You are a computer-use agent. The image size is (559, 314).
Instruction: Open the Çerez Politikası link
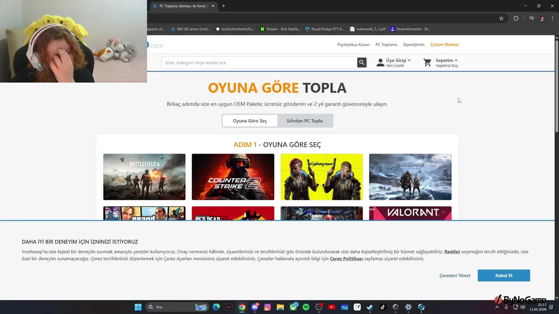click(346, 259)
